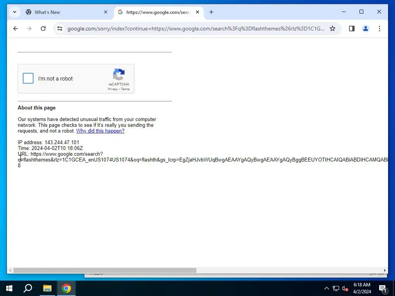Close the Google search tab
Screen dimensions: 395x296
[197, 12]
